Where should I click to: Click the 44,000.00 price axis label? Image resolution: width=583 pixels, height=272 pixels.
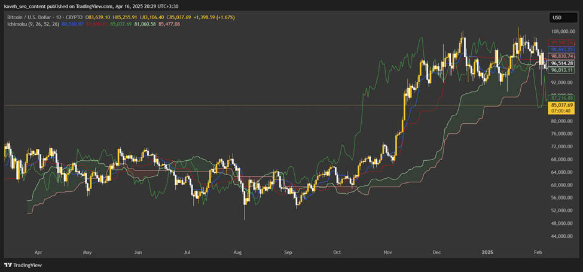tap(563, 236)
